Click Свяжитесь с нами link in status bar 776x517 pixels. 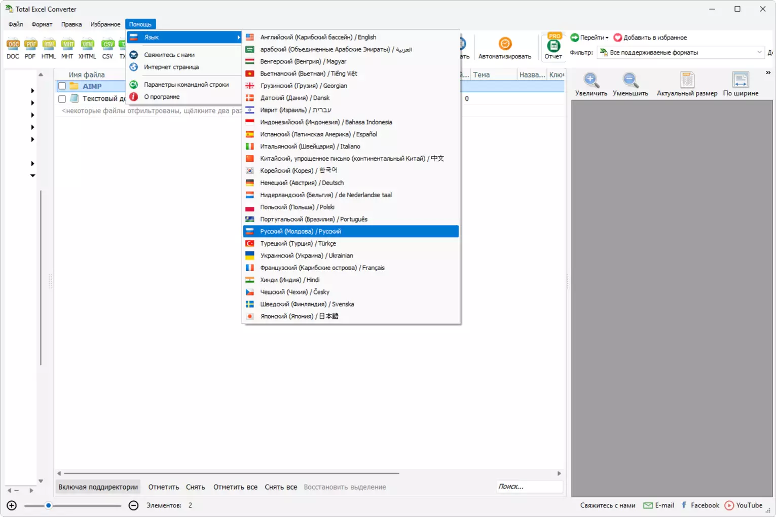(608, 505)
